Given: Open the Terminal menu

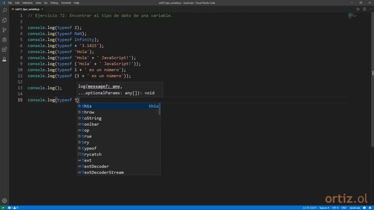Looking at the screenshot, I should point(66,3).
